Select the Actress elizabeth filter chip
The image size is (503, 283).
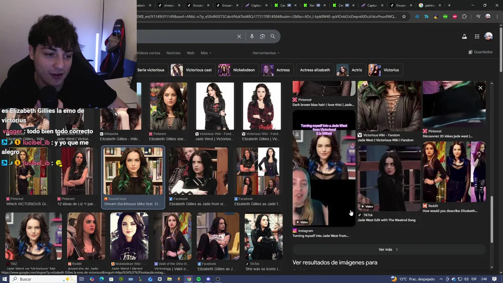coord(315,70)
